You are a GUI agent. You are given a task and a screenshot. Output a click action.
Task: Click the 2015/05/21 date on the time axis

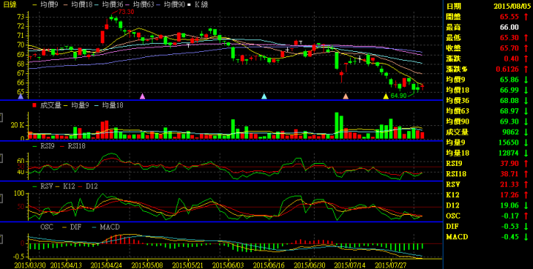187,265
